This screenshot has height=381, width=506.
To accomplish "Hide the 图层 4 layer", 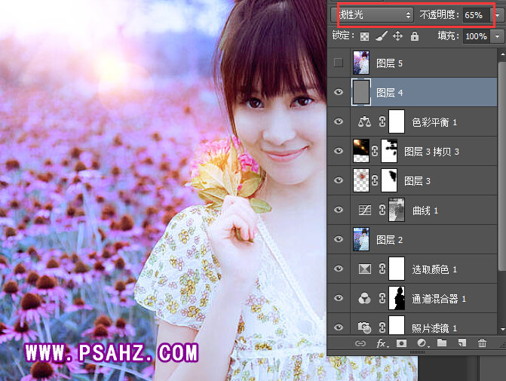I will [339, 92].
